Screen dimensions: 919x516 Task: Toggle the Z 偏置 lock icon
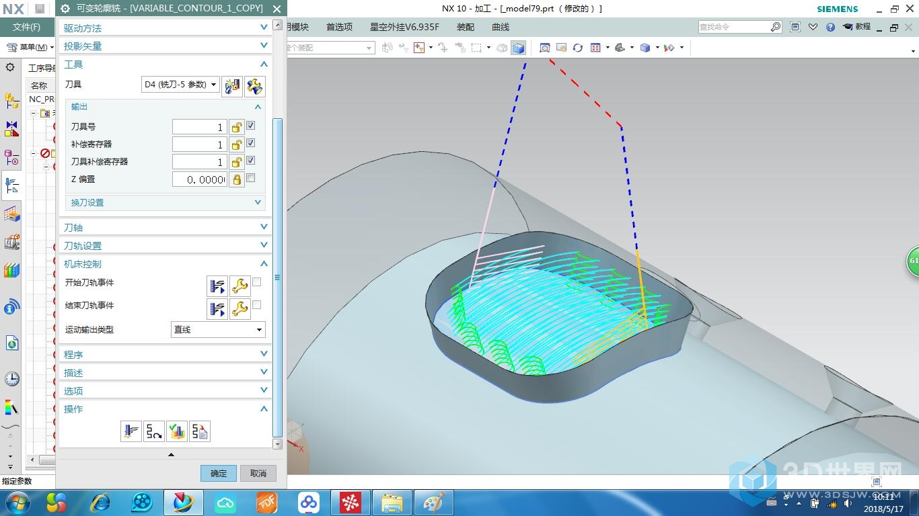coord(236,179)
